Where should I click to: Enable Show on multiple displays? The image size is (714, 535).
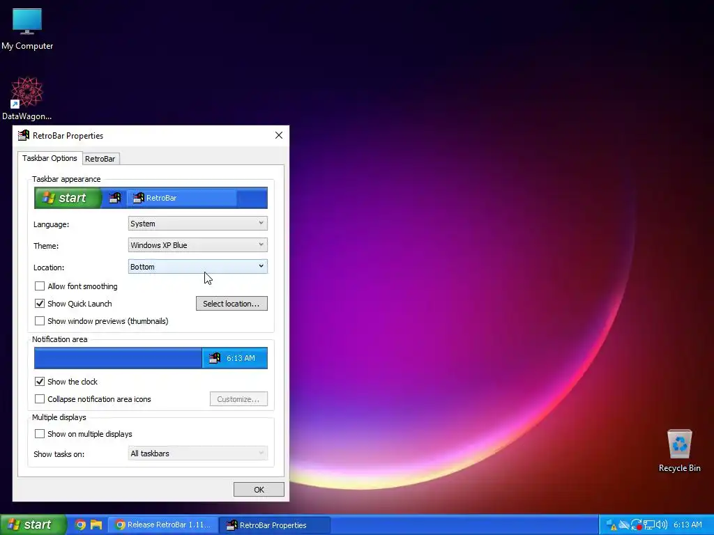click(x=40, y=434)
